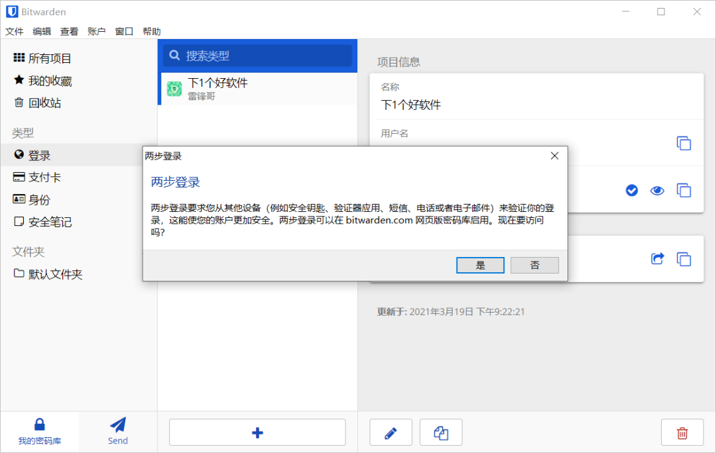This screenshot has height=453, width=716.
Task: Close the 两步登录 dialog
Action: pyautogui.click(x=555, y=156)
